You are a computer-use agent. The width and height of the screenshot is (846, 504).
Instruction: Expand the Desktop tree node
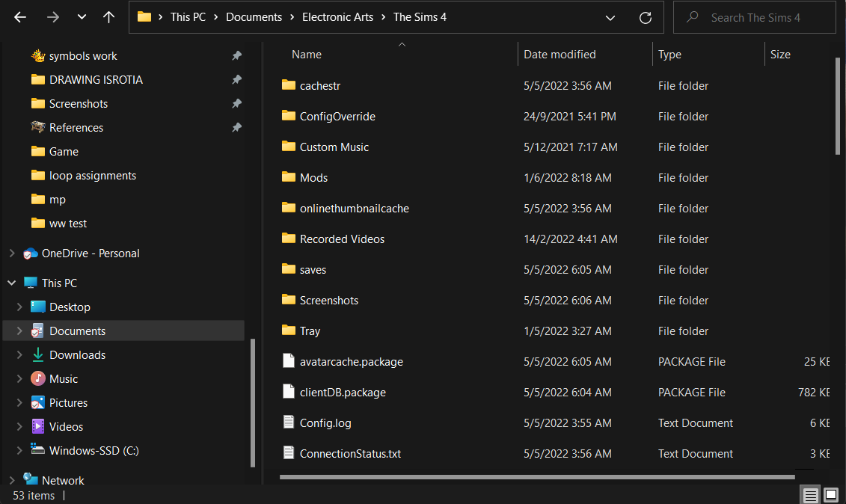click(19, 307)
